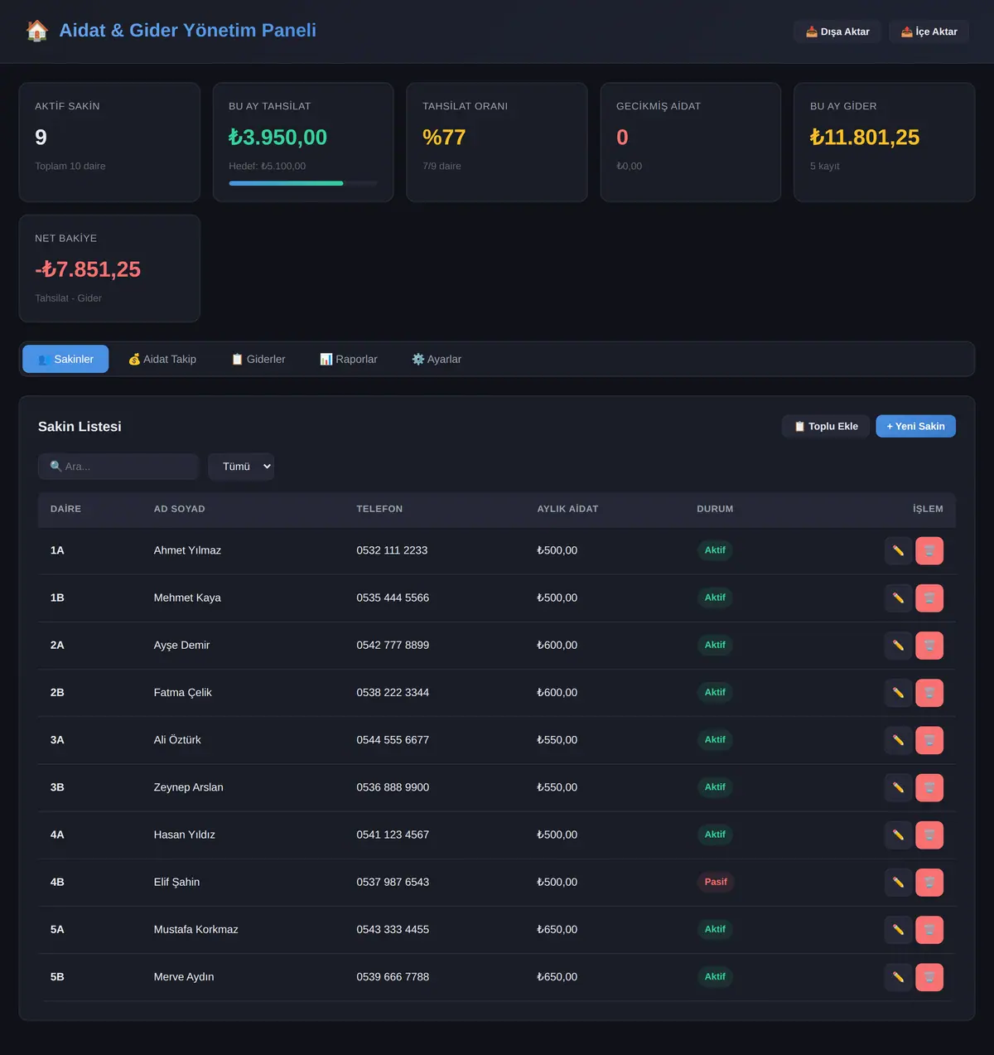Click the Aktif badge for Merve Aydın

coord(715,977)
